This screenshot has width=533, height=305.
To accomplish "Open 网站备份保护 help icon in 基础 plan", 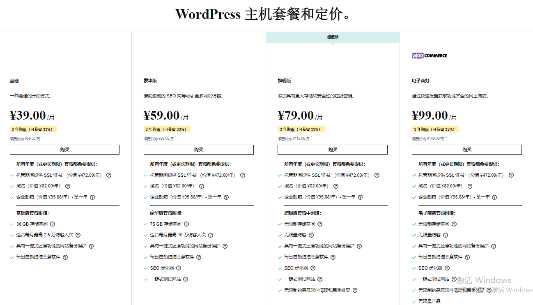I will pyautogui.click(x=91, y=246).
